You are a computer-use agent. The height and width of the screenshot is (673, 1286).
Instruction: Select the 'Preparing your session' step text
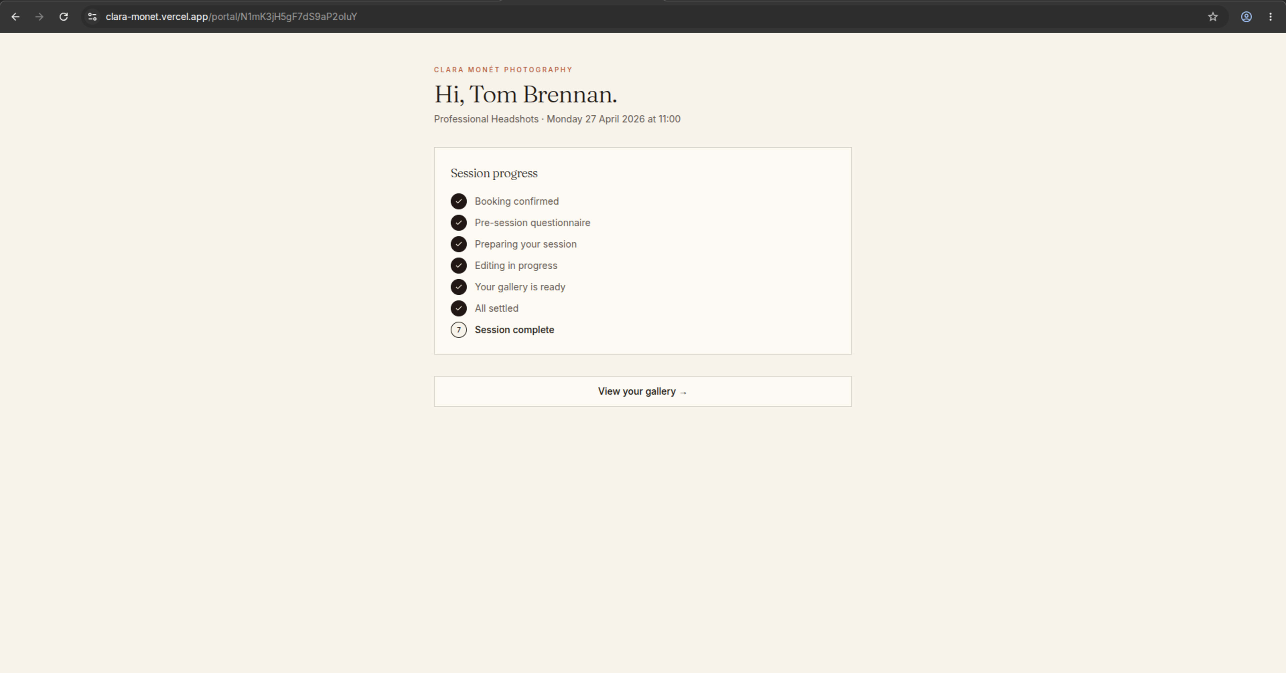coord(526,244)
